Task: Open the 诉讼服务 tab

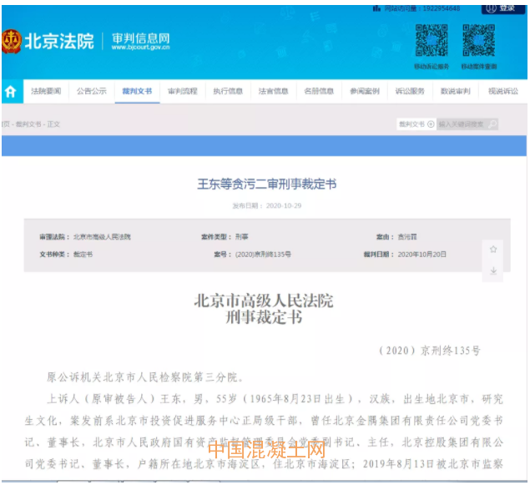Action: (410, 91)
